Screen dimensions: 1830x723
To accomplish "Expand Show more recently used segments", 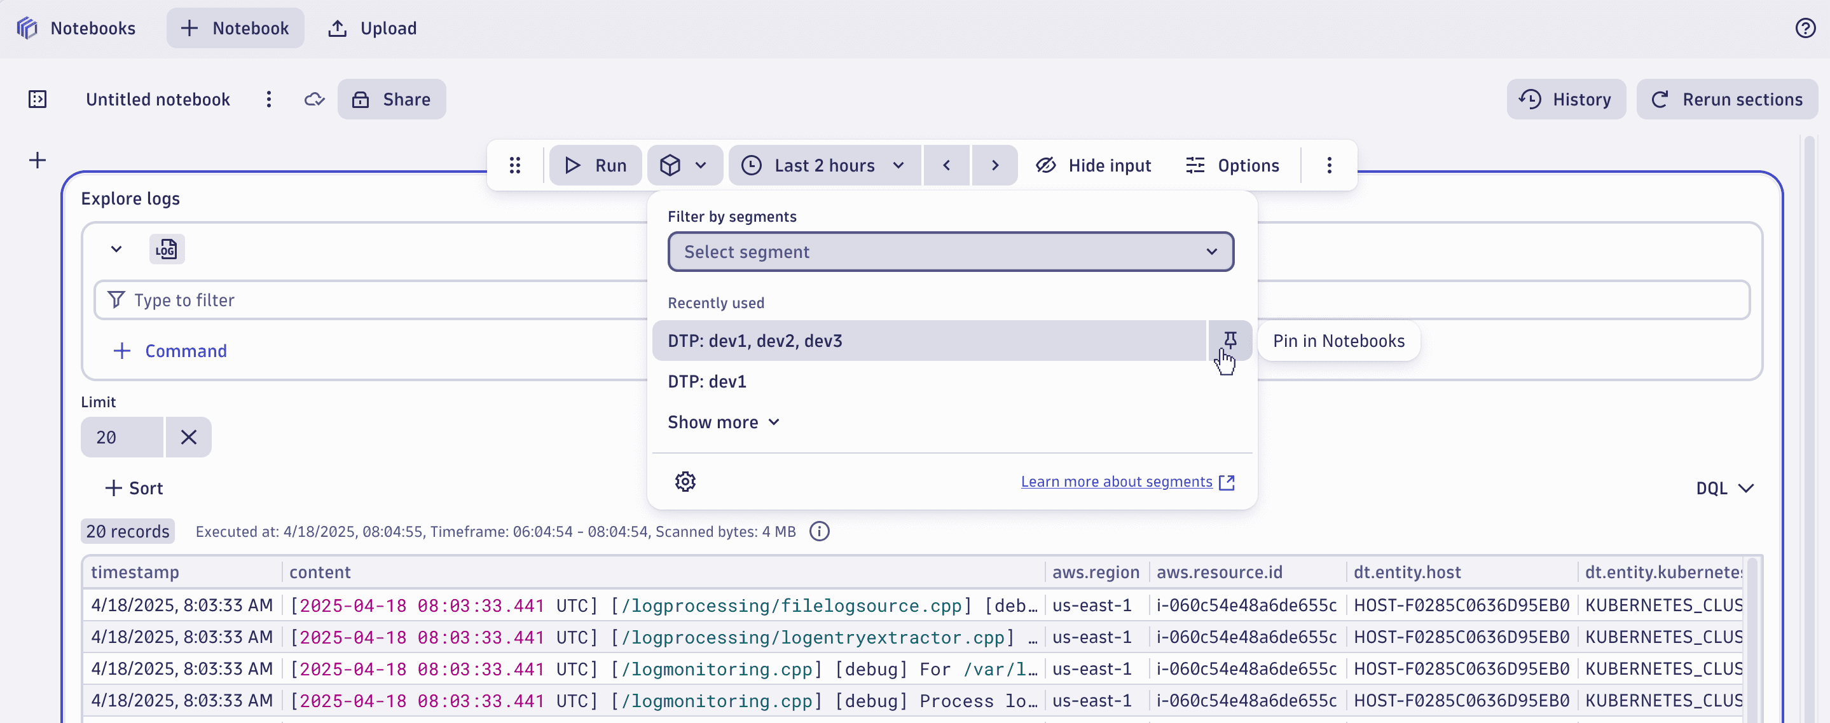I will pos(724,422).
